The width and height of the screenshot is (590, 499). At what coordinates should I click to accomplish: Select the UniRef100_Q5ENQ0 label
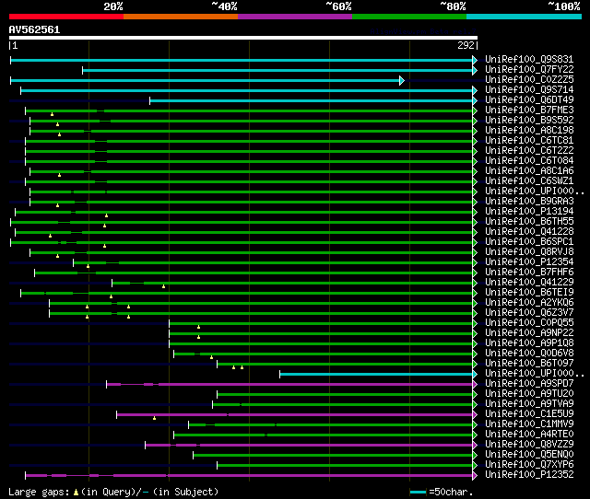(529, 455)
